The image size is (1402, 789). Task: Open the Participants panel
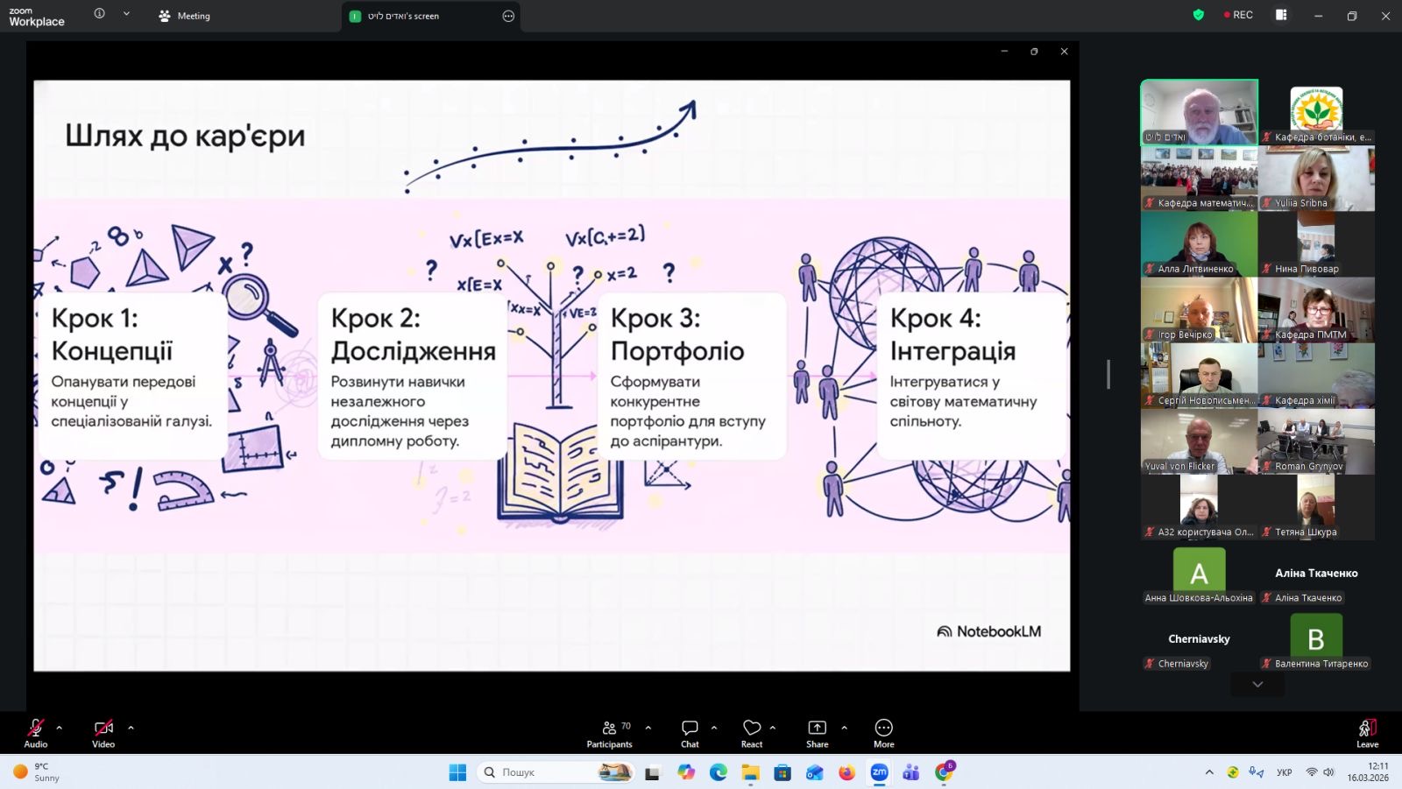[x=609, y=733]
